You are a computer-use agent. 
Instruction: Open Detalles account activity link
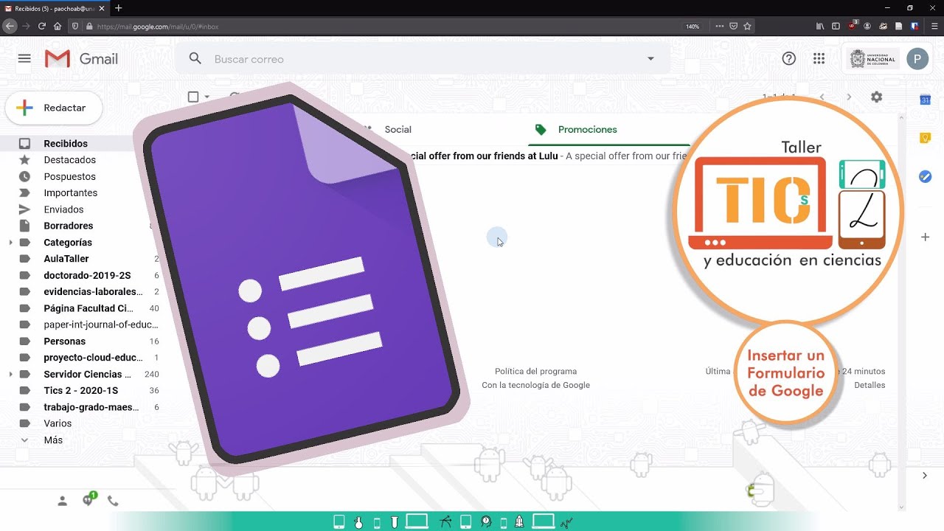(870, 385)
